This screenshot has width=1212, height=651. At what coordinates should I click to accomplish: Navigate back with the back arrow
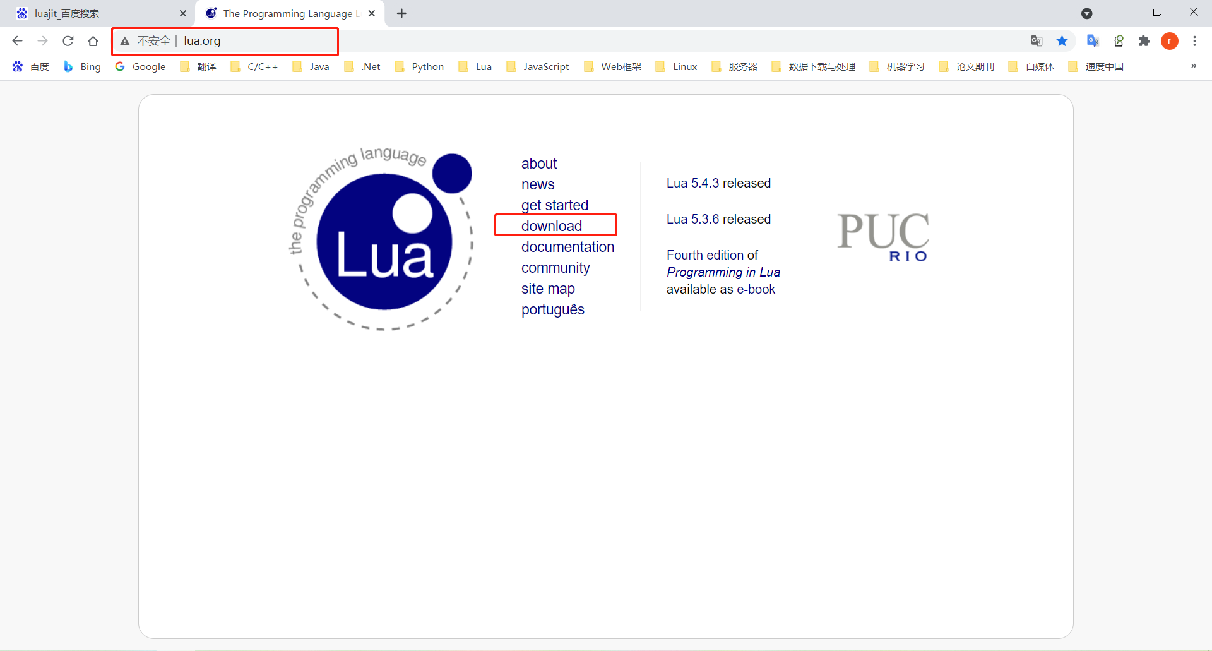[17, 40]
